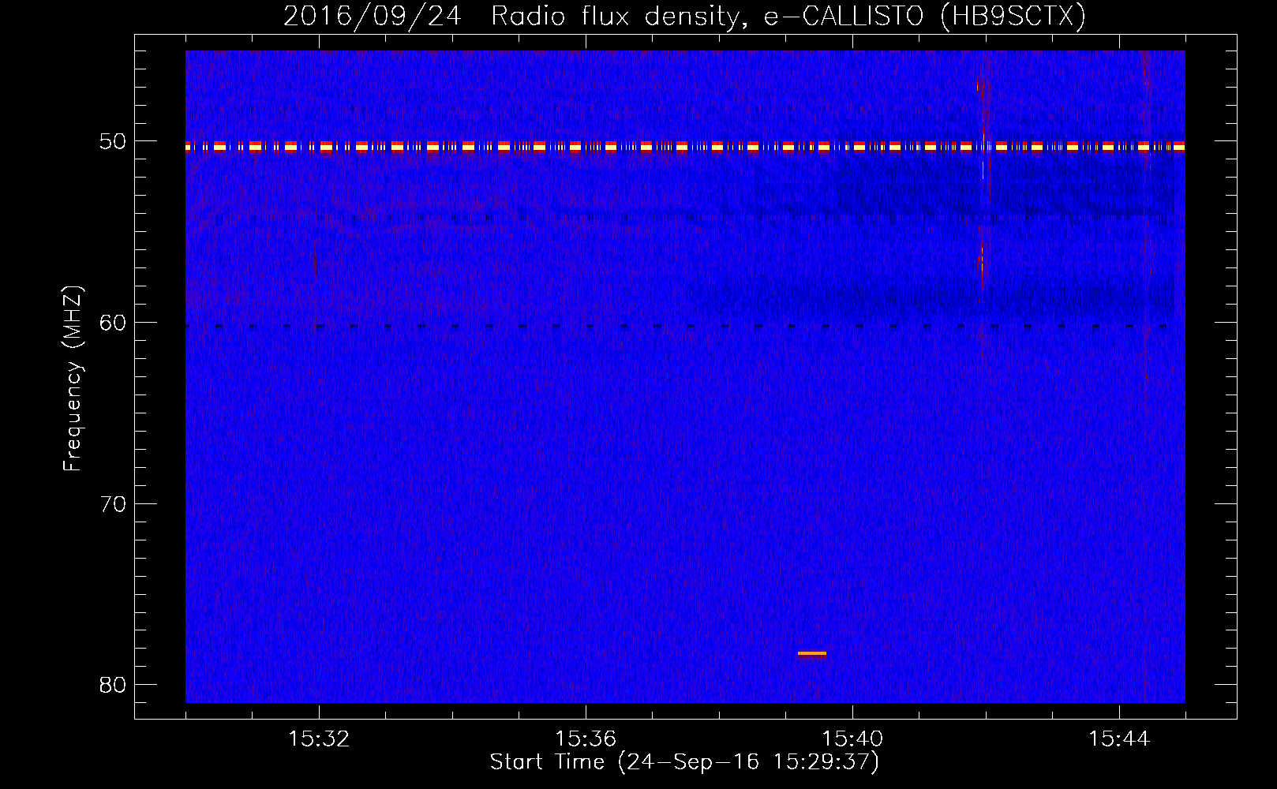The width and height of the screenshot is (1277, 789).
Task: Click the "Start Time (24-Sep-16 15:29:37)" axis label
Action: click(684, 762)
